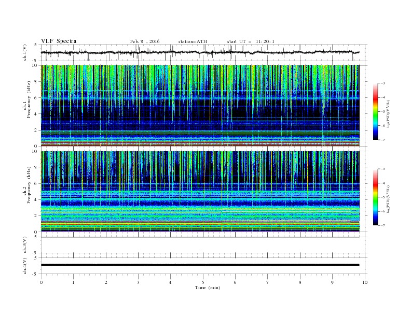The image size is (411, 317).
Task: Click the 'Time (min)' x-axis label
Action: 208,287
